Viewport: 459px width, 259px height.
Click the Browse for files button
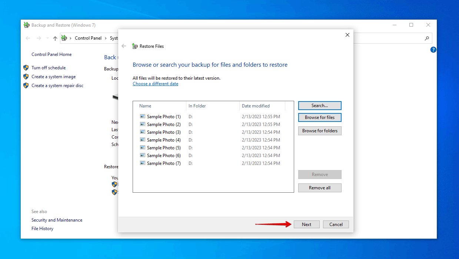tap(320, 117)
